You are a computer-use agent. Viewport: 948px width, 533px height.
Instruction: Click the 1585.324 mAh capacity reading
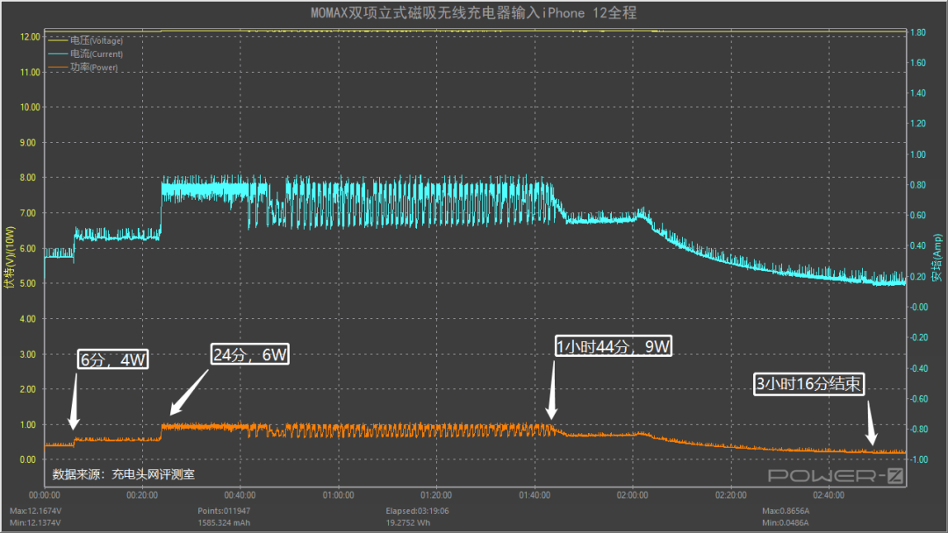coord(224,522)
